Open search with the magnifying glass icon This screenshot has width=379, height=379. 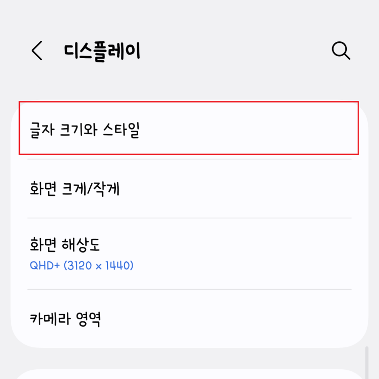(341, 50)
